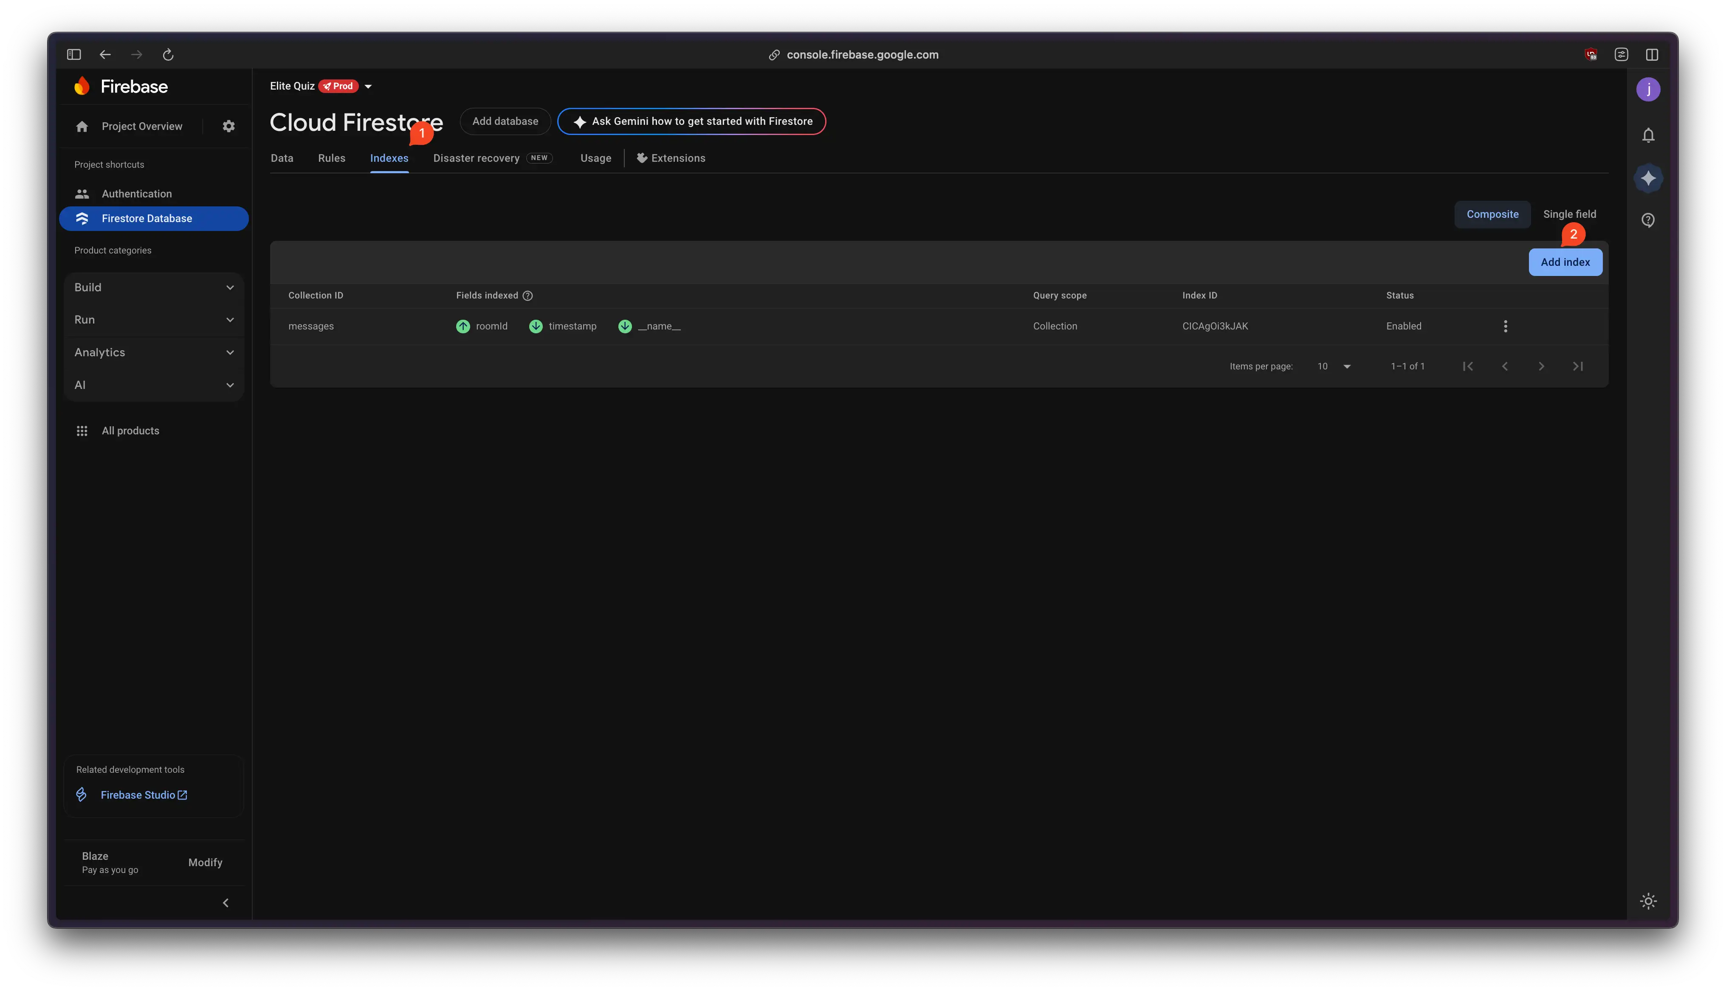The width and height of the screenshot is (1726, 991).
Task: Open the Gemini assistant sparkle icon
Action: click(x=1648, y=178)
